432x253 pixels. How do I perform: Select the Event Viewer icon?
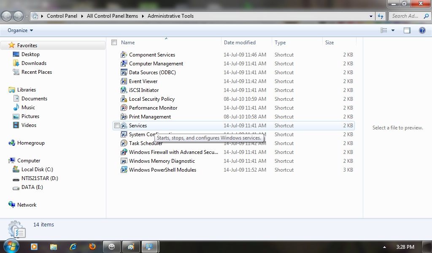(x=124, y=81)
